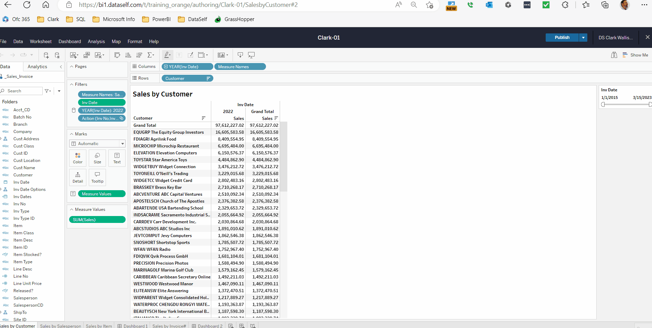
Task: Click the Inv Date range slider handle
Action: coord(603,104)
